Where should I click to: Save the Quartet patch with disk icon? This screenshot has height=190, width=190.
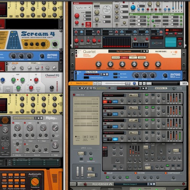click(x=147, y=51)
